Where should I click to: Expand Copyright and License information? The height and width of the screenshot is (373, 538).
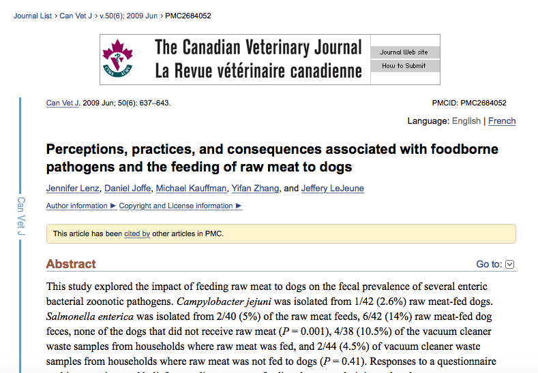[180, 206]
